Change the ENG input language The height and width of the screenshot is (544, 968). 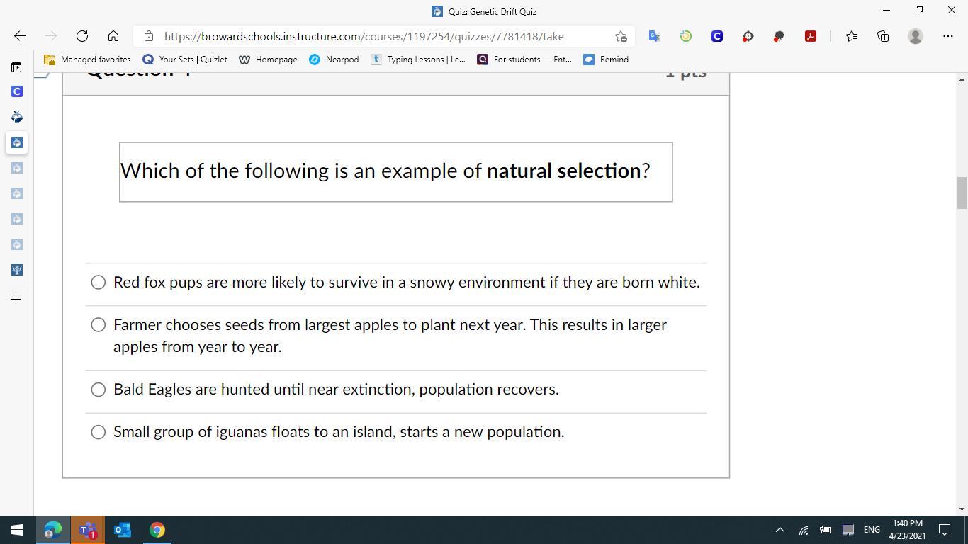tap(872, 530)
